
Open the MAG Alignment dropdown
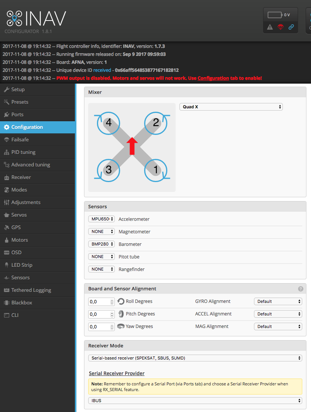tap(278, 326)
